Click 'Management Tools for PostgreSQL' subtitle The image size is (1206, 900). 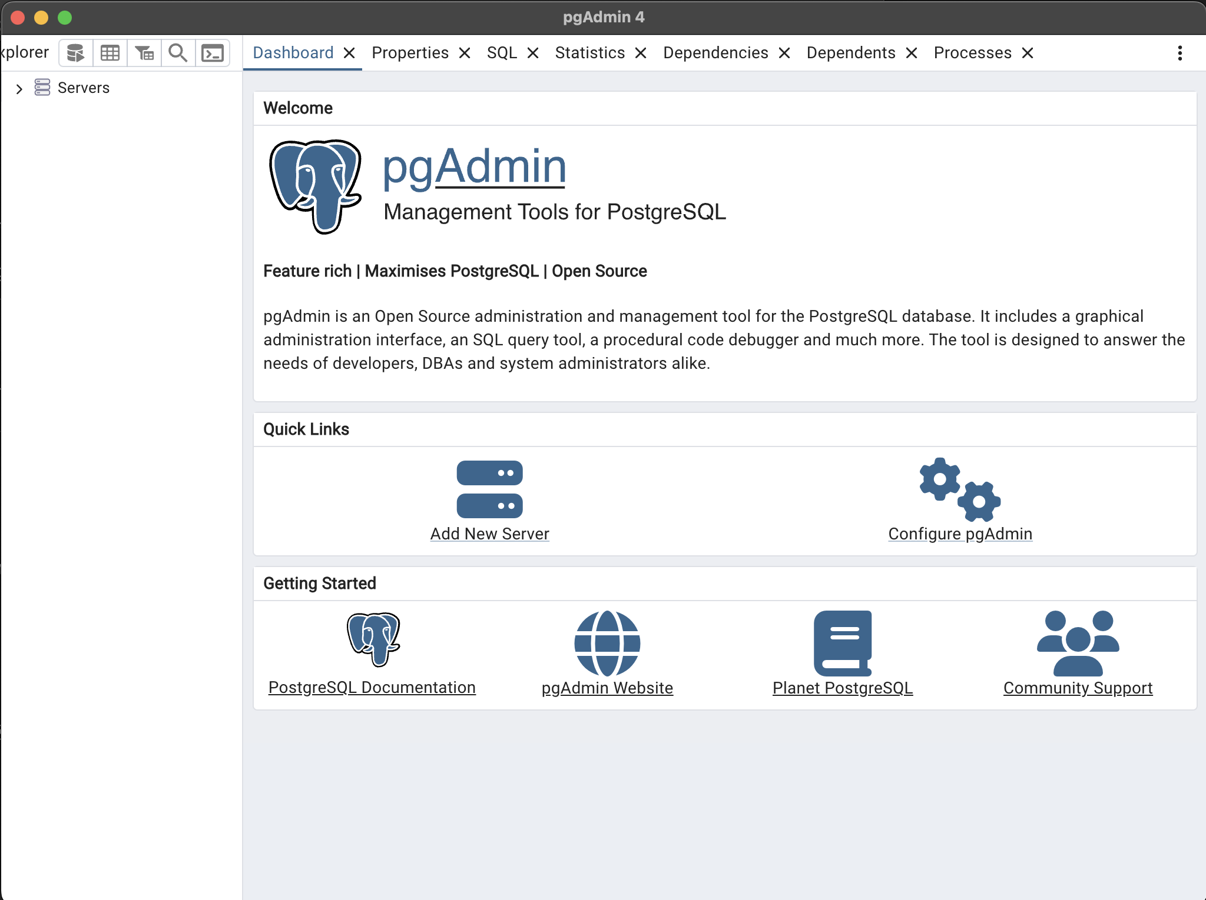click(555, 212)
